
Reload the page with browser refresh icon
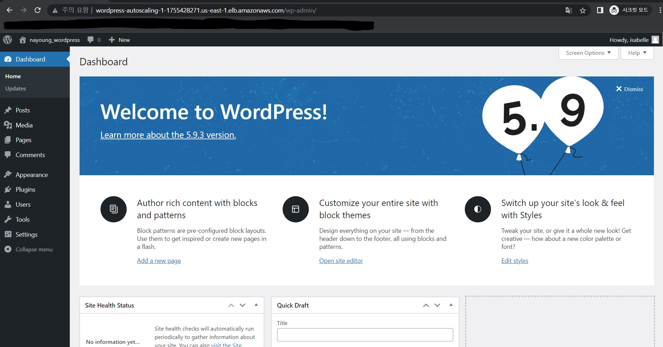coord(38,10)
